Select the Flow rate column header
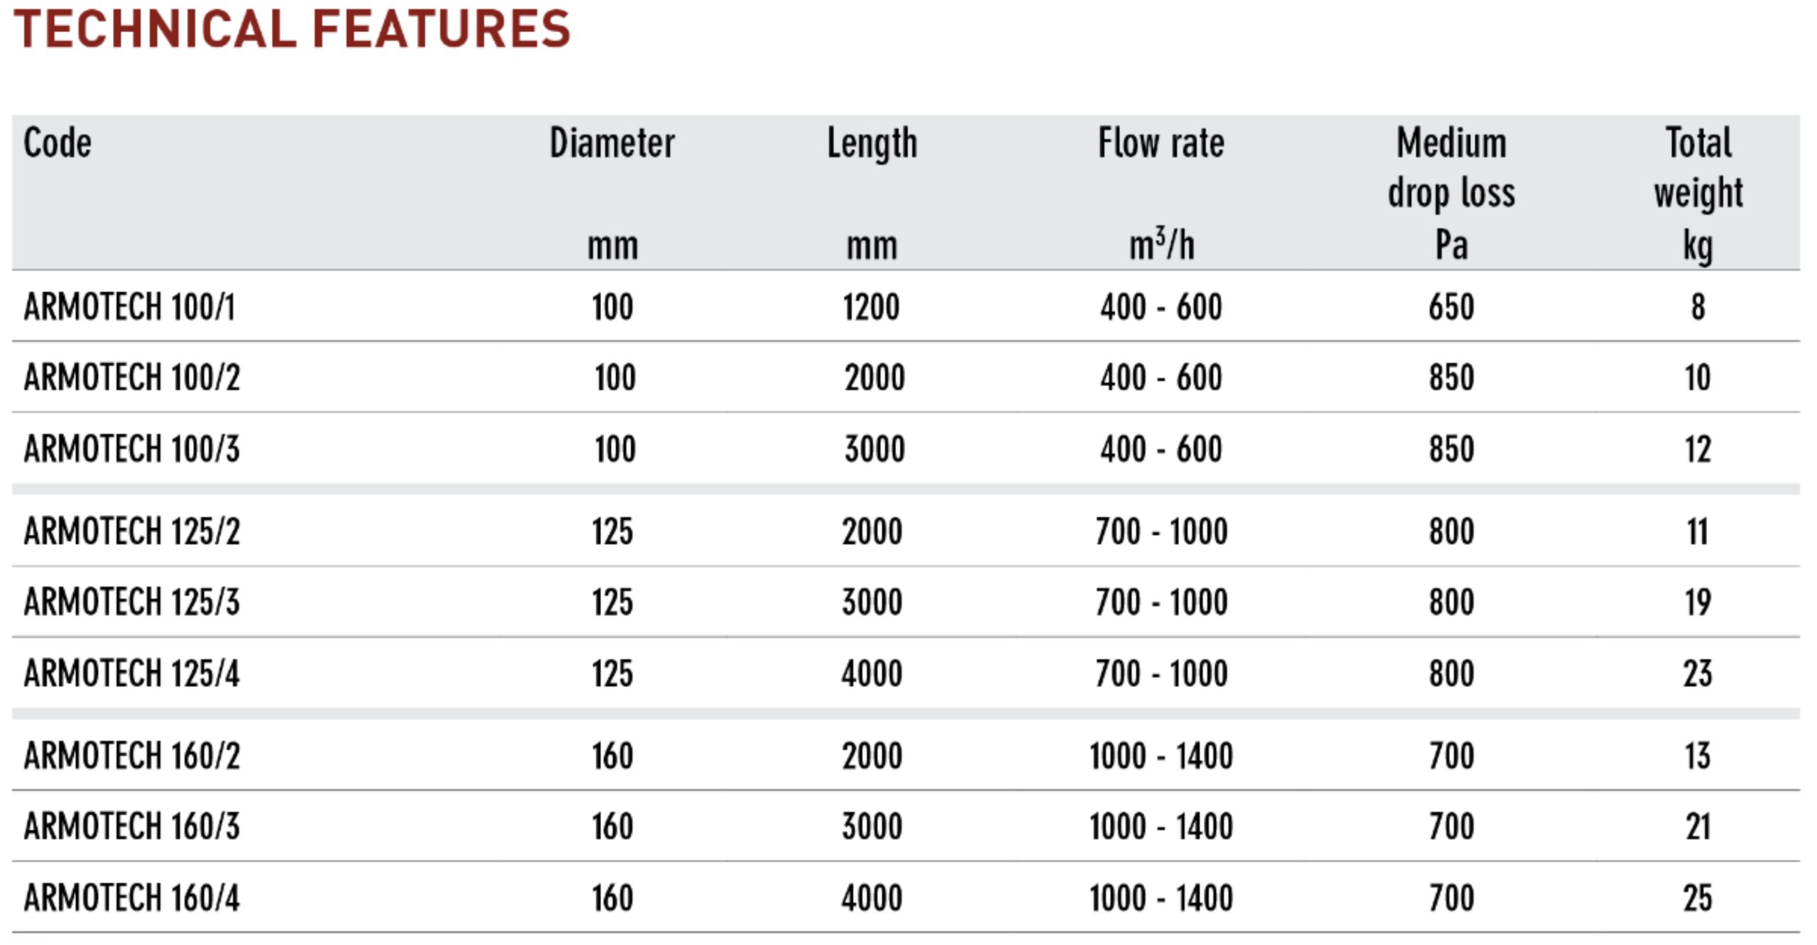This screenshot has height=945, width=1817. click(x=1161, y=143)
